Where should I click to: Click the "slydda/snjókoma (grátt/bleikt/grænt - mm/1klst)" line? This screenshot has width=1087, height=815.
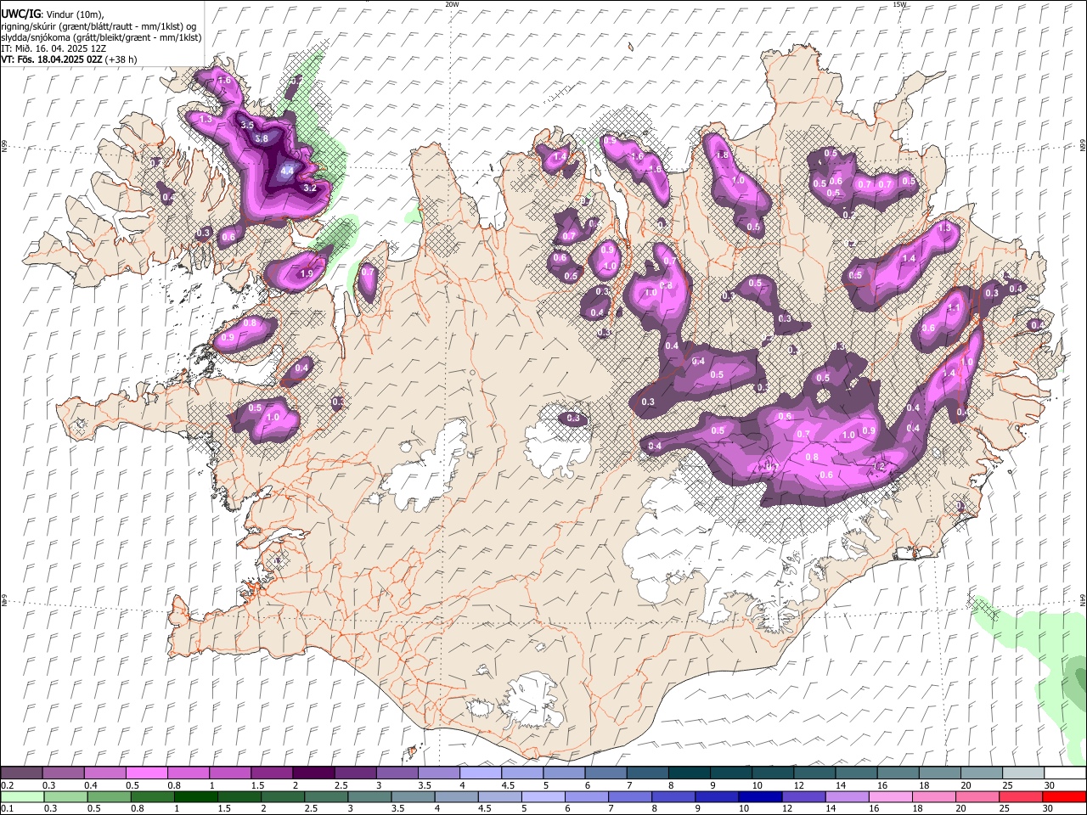101,37
